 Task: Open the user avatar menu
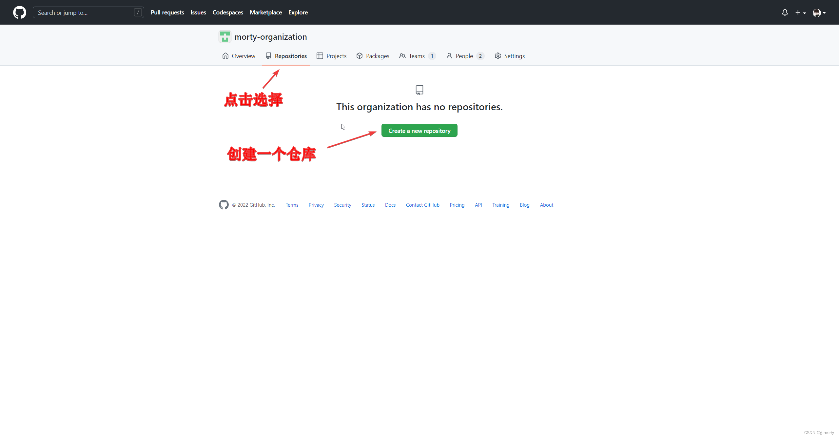819,12
